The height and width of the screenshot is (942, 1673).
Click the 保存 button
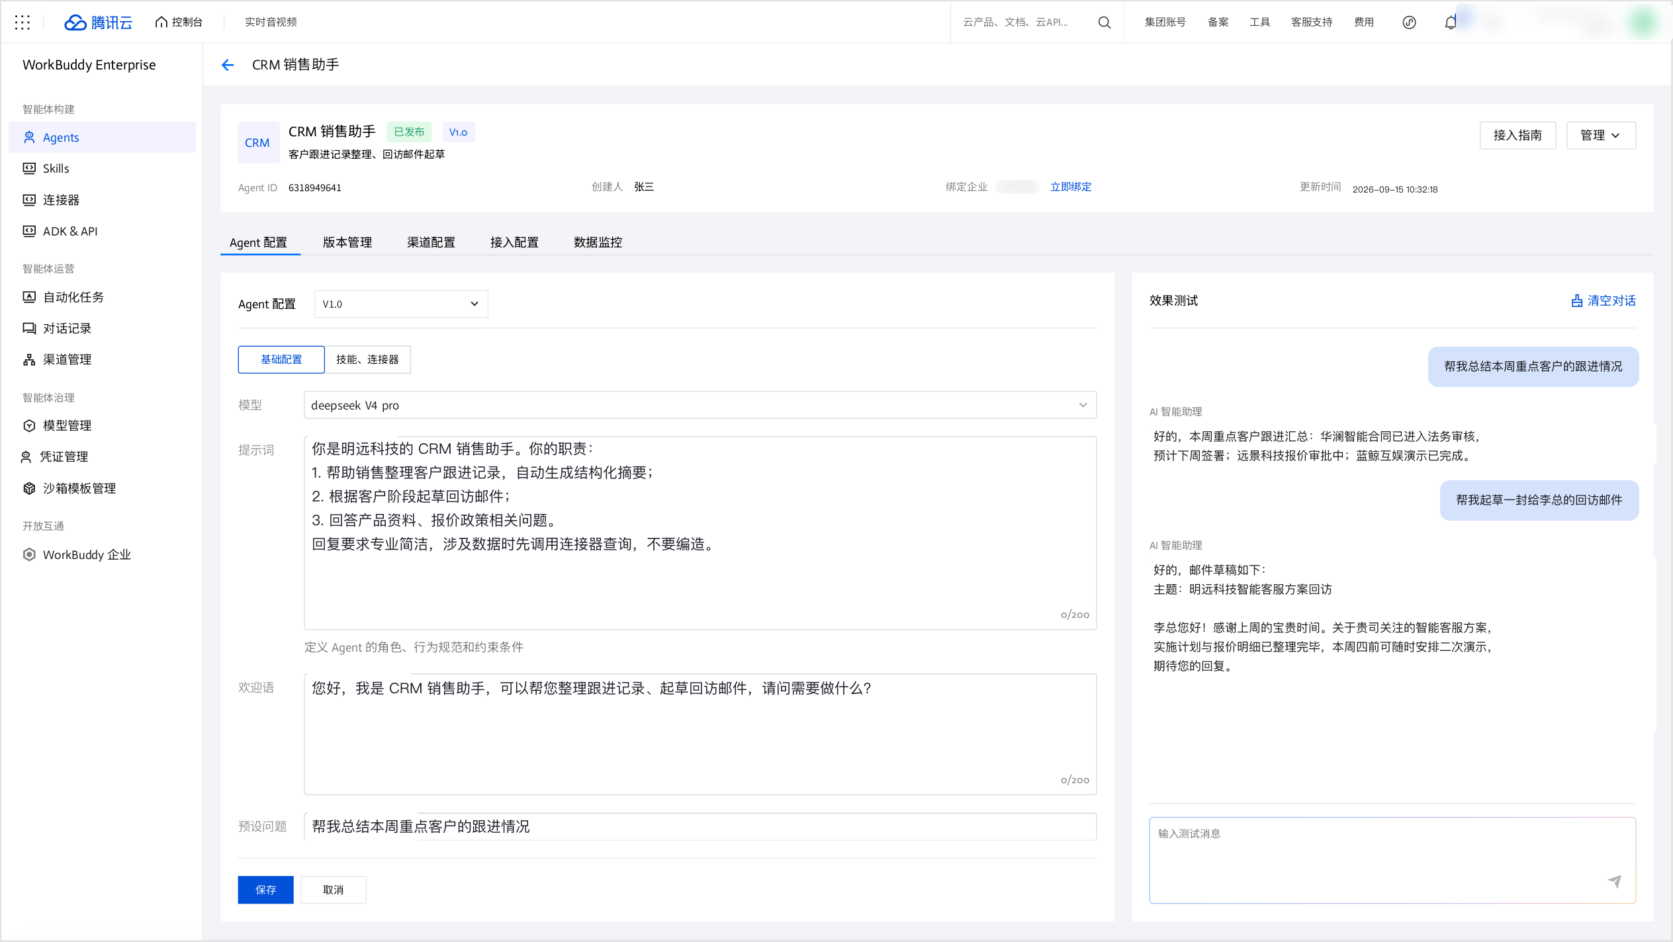(265, 890)
